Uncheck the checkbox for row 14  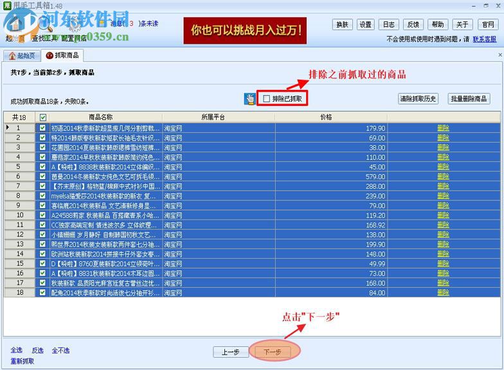tap(42, 253)
